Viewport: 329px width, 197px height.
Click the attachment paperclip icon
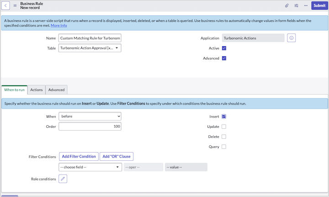287,5
